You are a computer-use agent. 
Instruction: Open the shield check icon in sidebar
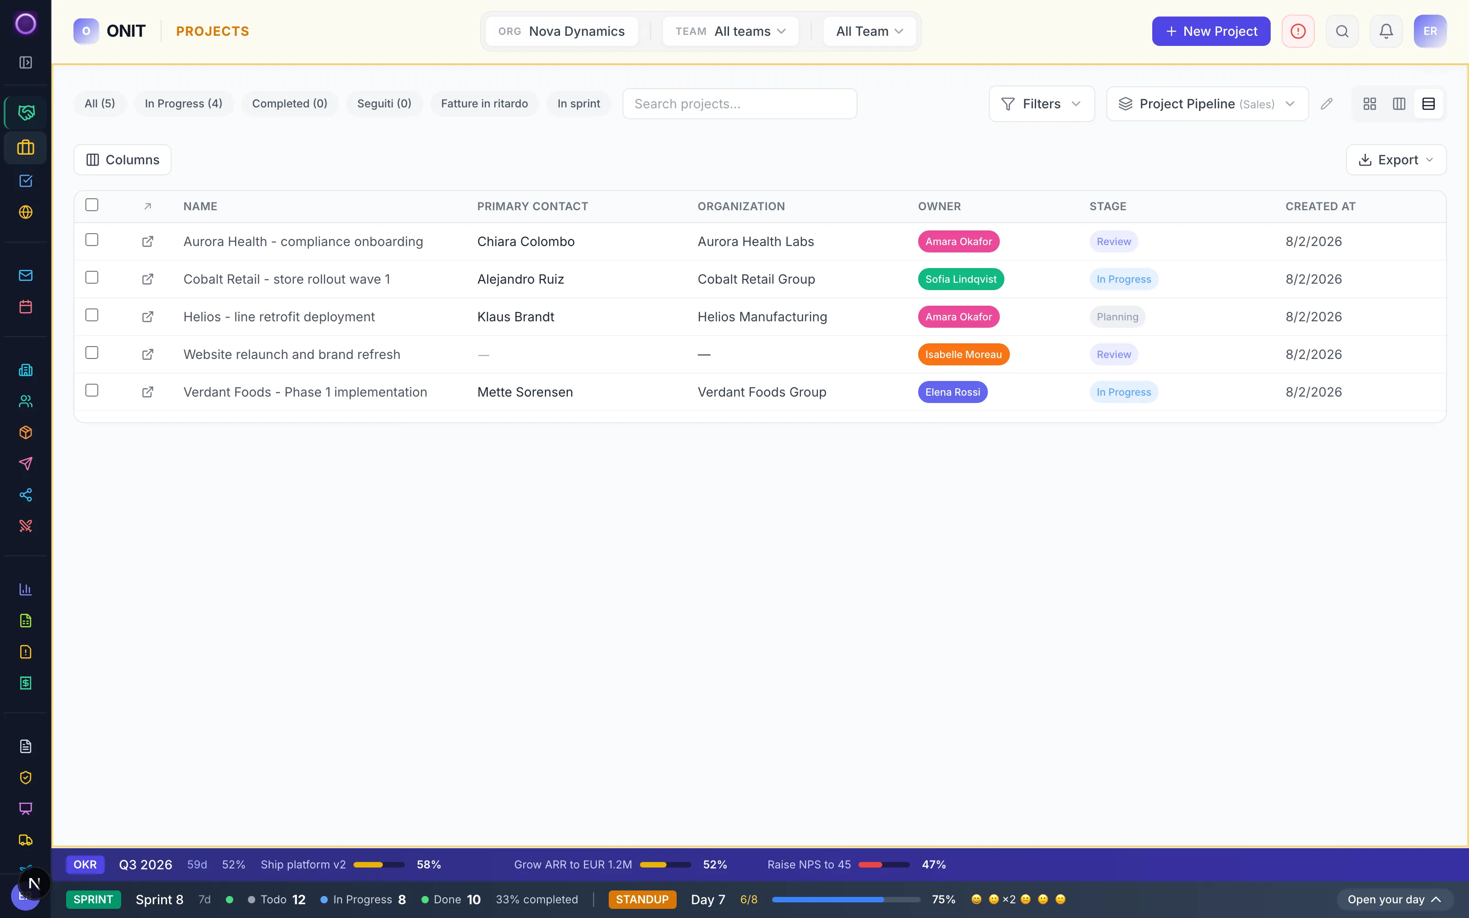(26, 778)
